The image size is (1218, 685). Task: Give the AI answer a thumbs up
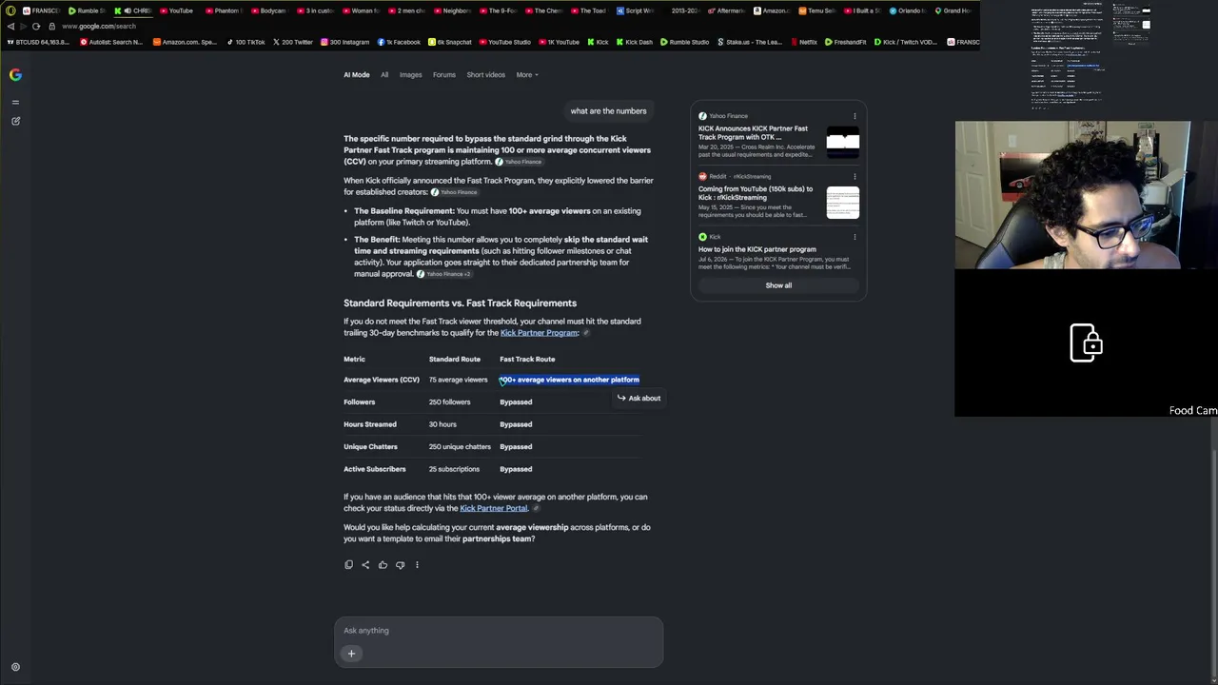[x=383, y=565]
